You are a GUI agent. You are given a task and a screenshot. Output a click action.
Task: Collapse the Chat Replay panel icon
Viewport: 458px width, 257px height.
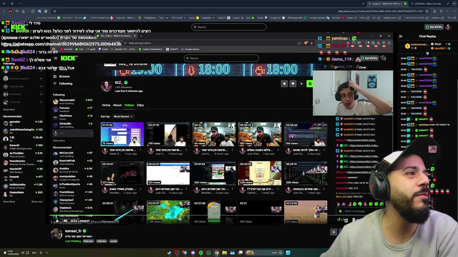click(400, 36)
